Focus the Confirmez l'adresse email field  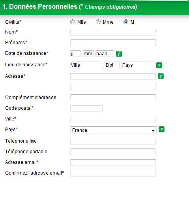(x=113, y=173)
